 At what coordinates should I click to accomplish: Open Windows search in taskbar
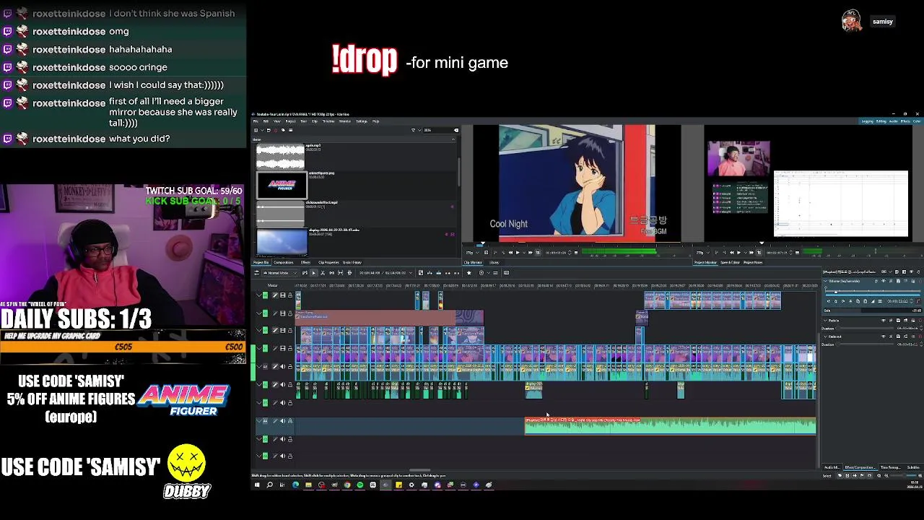[x=270, y=485]
